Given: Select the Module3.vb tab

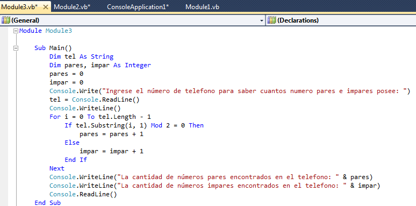Looking at the screenshot, I should pos(20,7).
